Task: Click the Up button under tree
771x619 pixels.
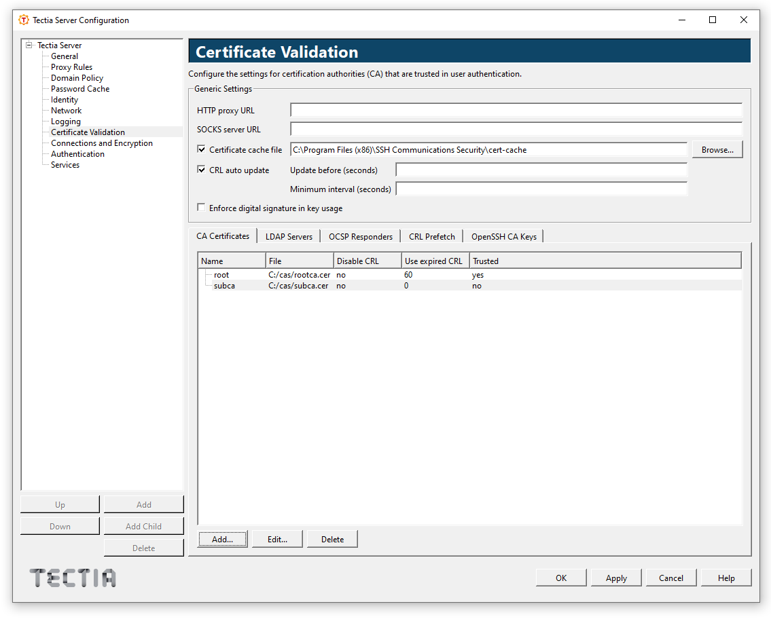Action: (x=60, y=504)
